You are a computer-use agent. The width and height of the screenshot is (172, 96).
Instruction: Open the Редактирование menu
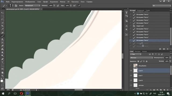coord(17,2)
